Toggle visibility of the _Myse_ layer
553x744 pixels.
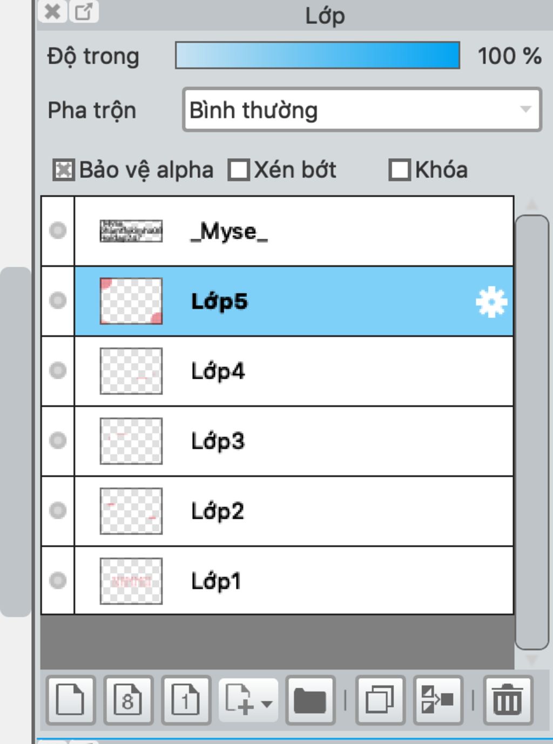coord(58,231)
